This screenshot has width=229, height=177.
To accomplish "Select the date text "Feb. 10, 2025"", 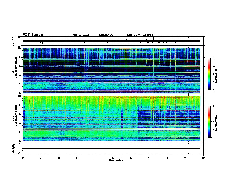I will click(81, 35).
